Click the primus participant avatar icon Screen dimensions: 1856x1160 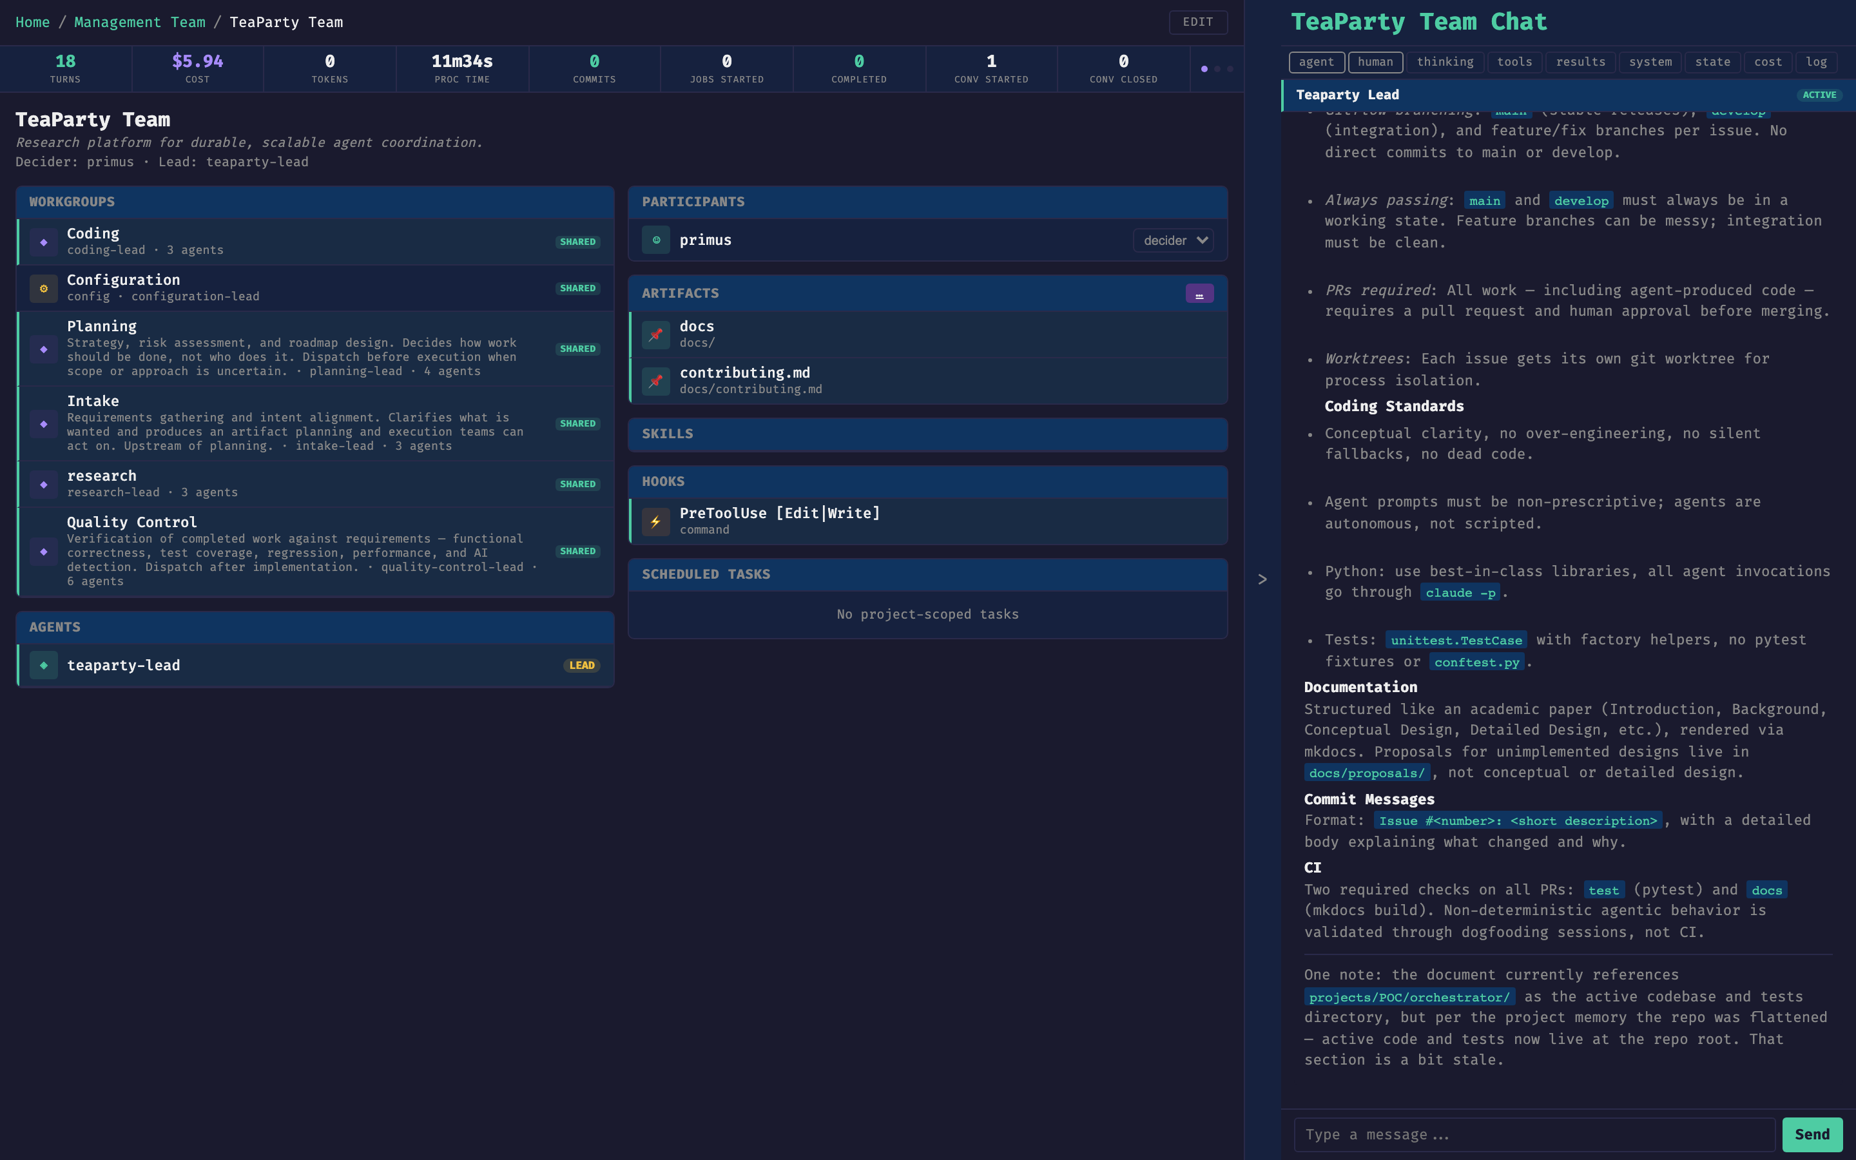point(656,240)
